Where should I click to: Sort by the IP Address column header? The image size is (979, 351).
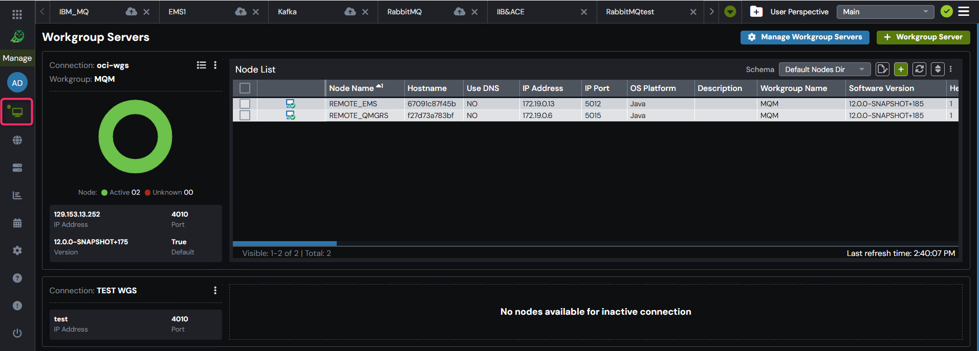(550, 88)
